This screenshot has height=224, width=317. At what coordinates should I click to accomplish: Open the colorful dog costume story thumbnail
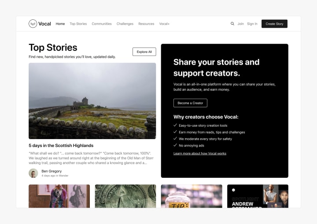[x=59, y=196]
